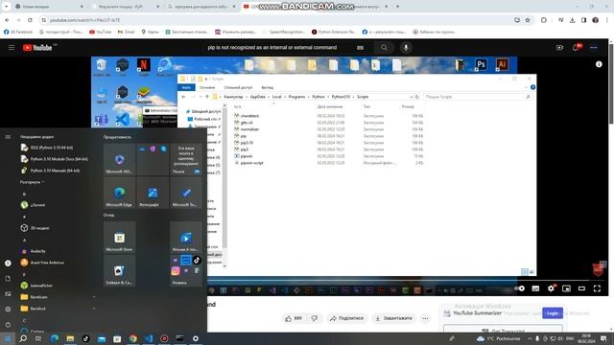Click the YouTube search magnifier button
Image resolution: width=614 pixels, height=345 pixels.
click(384, 47)
